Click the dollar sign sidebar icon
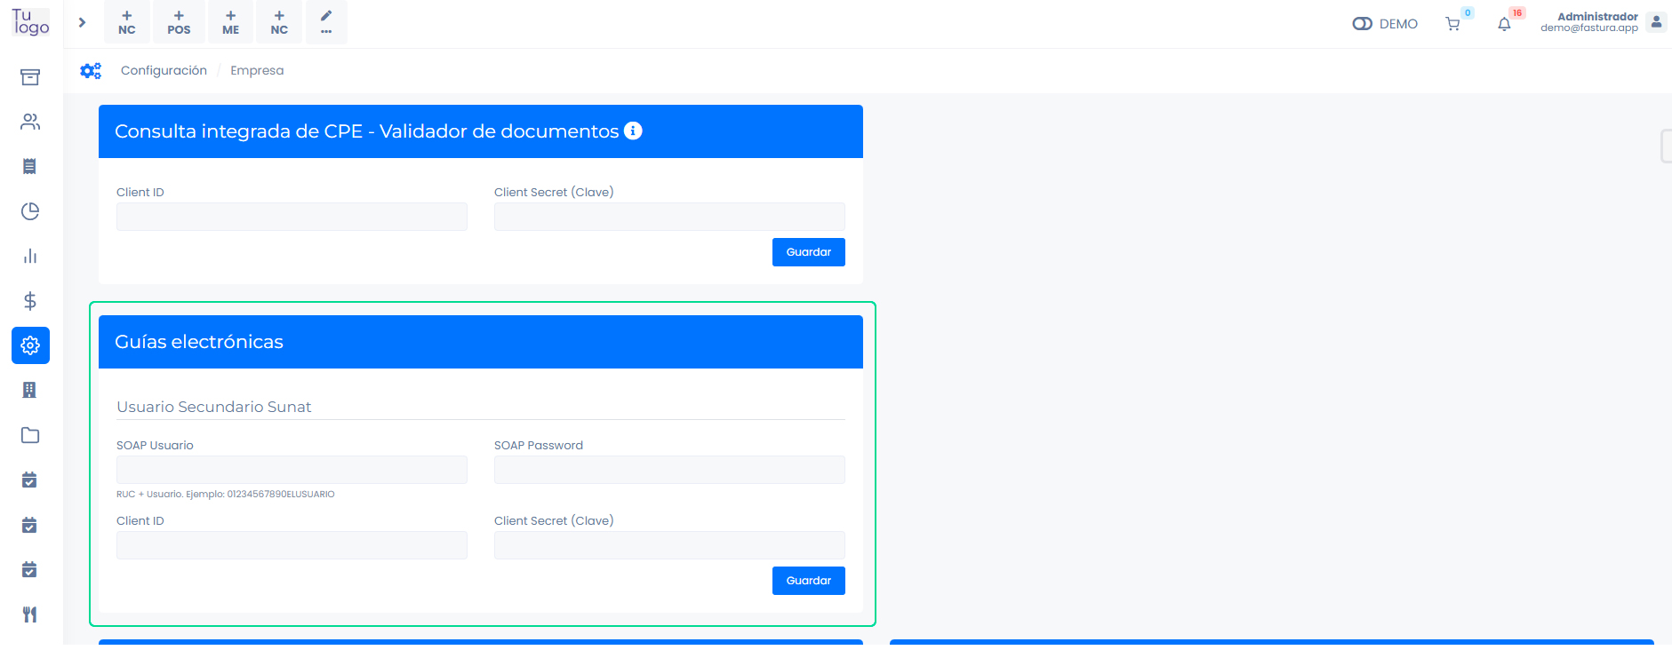 pos(30,301)
